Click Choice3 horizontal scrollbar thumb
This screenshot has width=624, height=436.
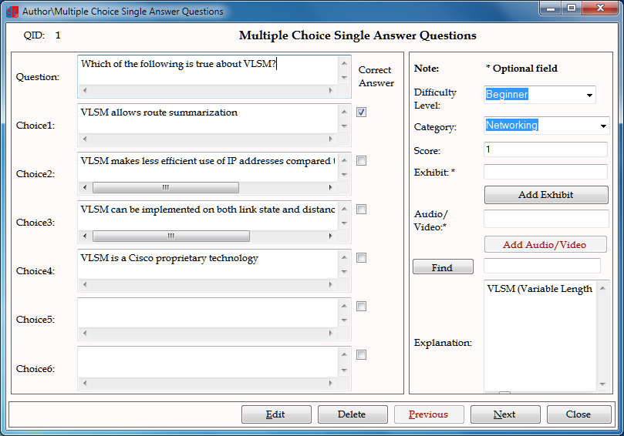(171, 236)
